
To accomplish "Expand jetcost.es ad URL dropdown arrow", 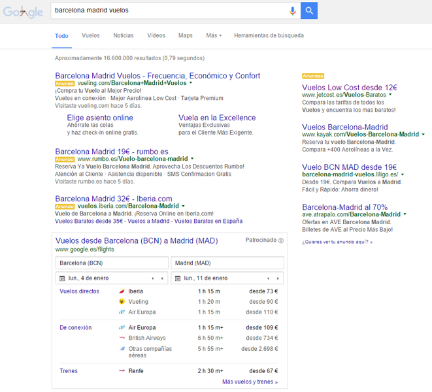I will click(390, 95).
